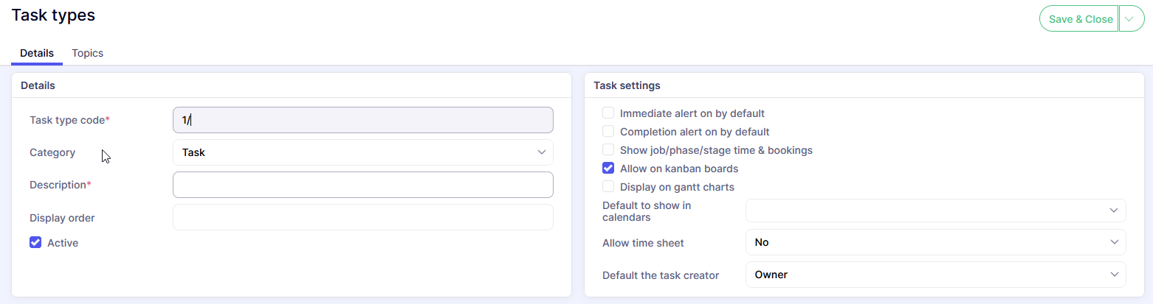Enable Immediate alert on by default
Image resolution: width=1153 pixels, height=304 pixels.
pyautogui.click(x=608, y=113)
